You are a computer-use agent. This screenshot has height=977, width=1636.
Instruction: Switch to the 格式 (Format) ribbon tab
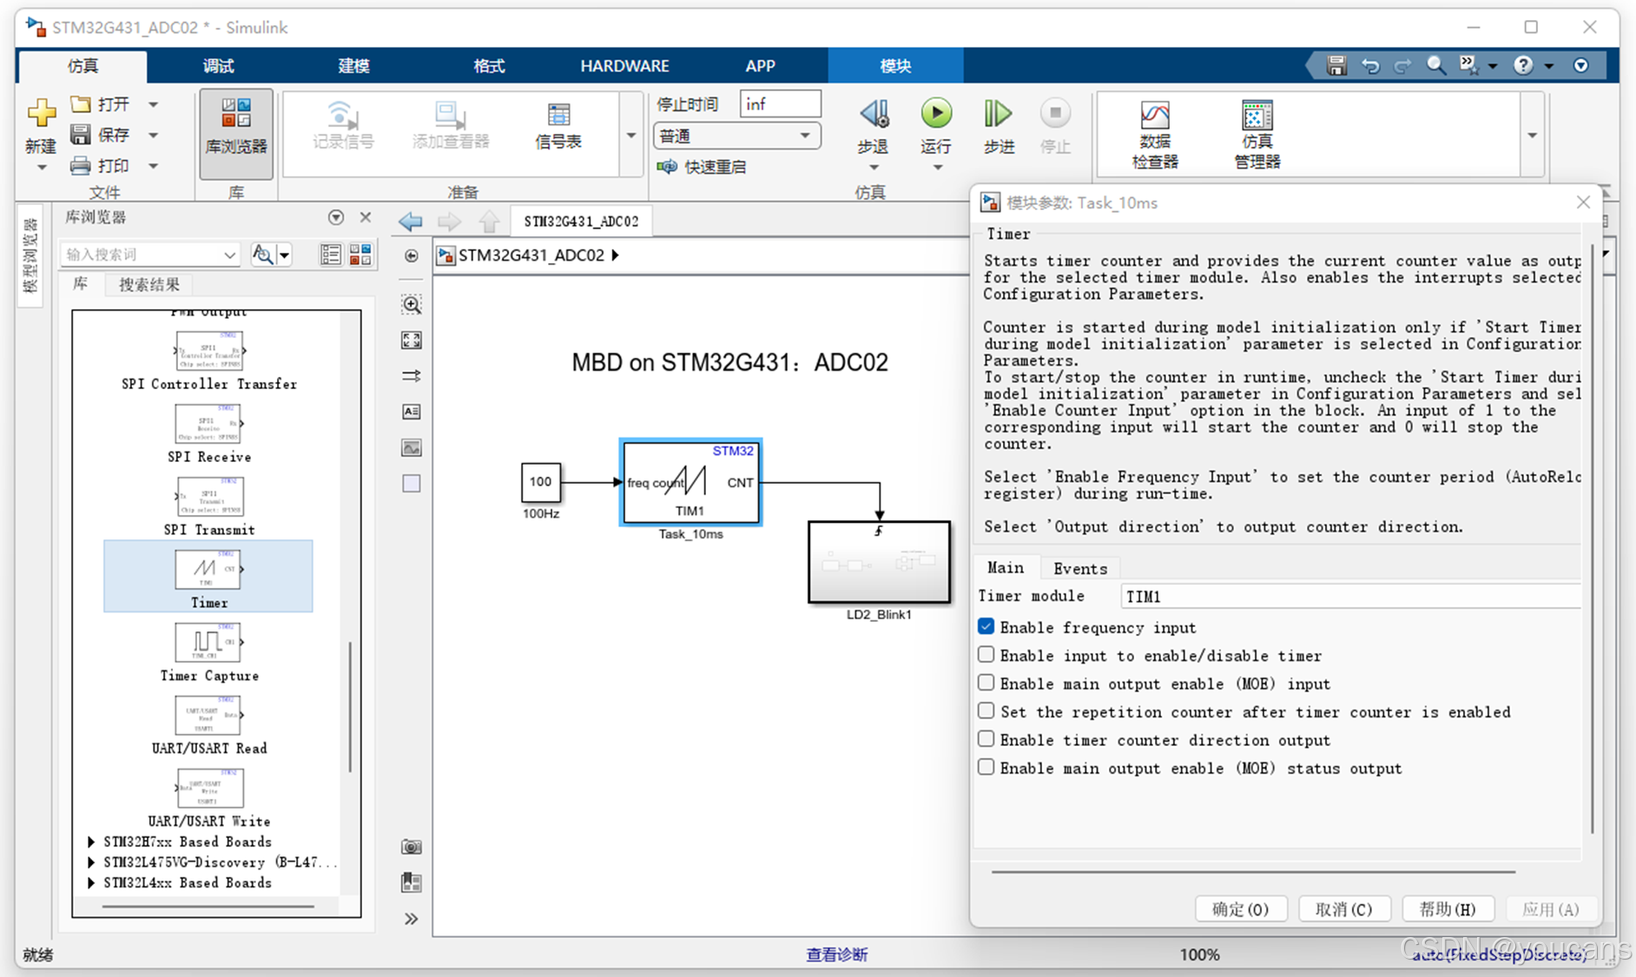489,66
